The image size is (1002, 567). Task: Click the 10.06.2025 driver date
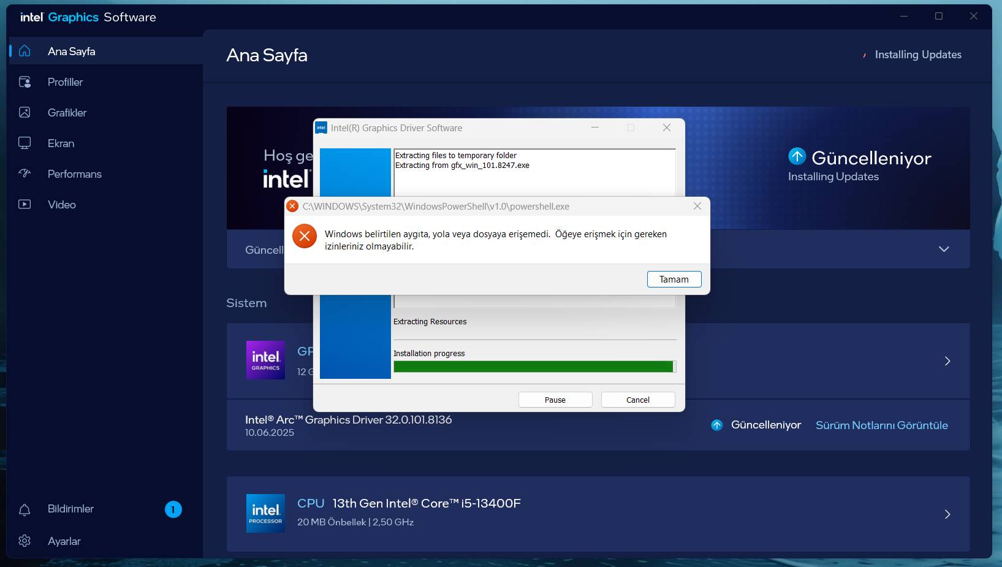(270, 433)
